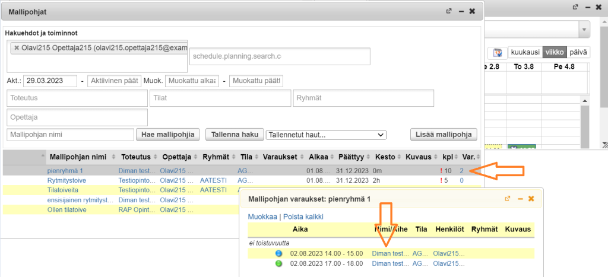Open the pienryhmä 1 template link

65,171
